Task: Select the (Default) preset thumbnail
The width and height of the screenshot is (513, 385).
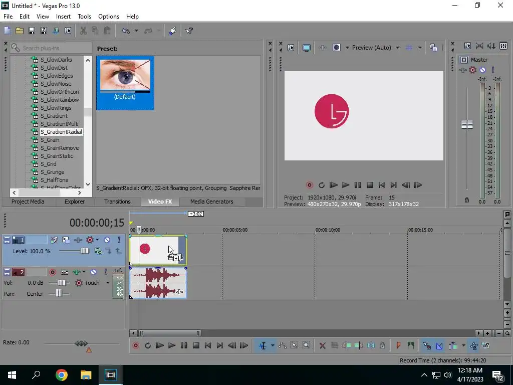Action: (125, 83)
